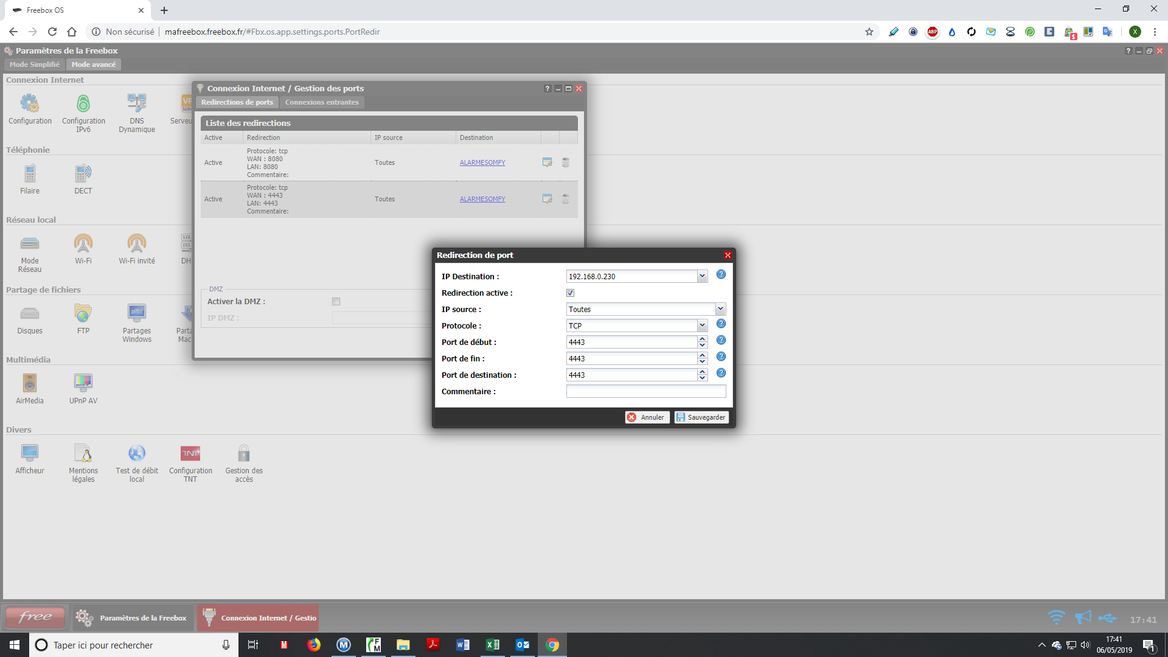
Task: Enable the Activer la DMZ checkbox
Action: pyautogui.click(x=336, y=302)
